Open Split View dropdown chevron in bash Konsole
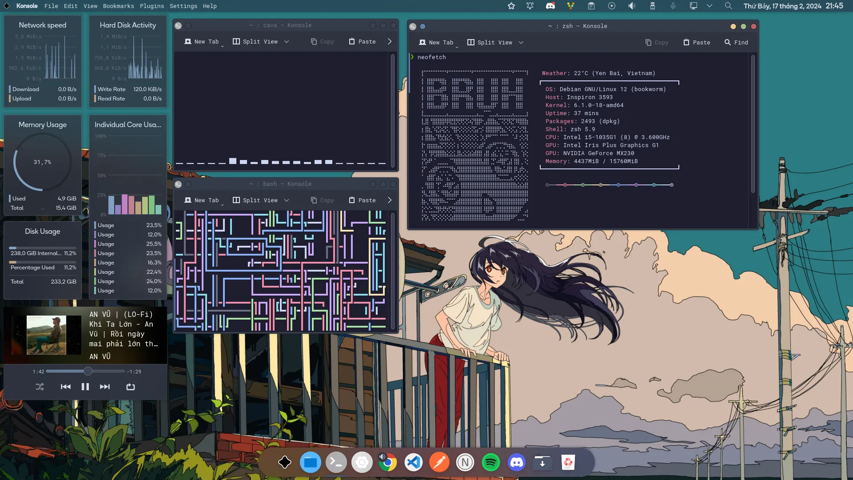Viewport: 853px width, 480px height. [287, 200]
